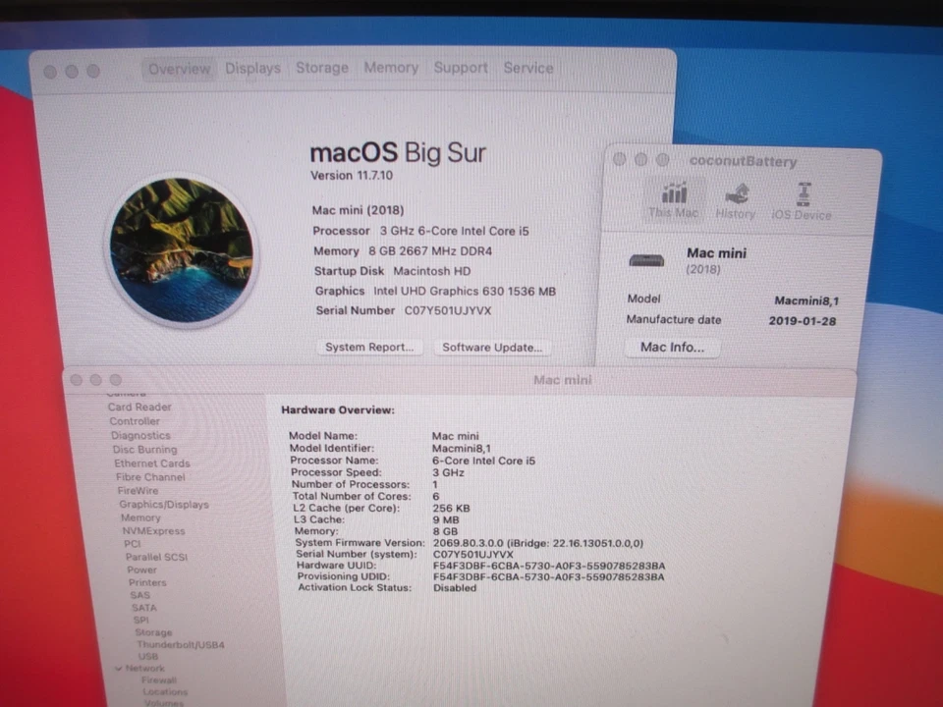
Task: Click Mac Info in coconutBattery
Action: click(672, 347)
